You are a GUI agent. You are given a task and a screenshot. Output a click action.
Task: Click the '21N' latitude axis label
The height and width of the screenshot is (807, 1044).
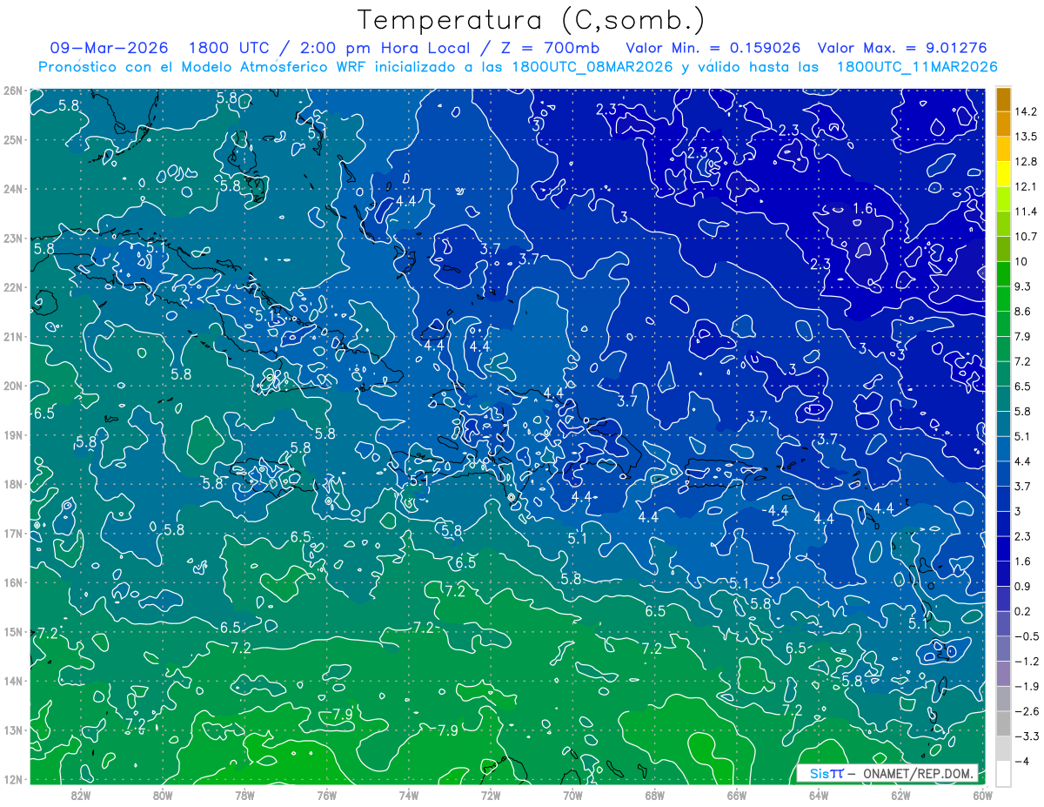[x=12, y=336]
